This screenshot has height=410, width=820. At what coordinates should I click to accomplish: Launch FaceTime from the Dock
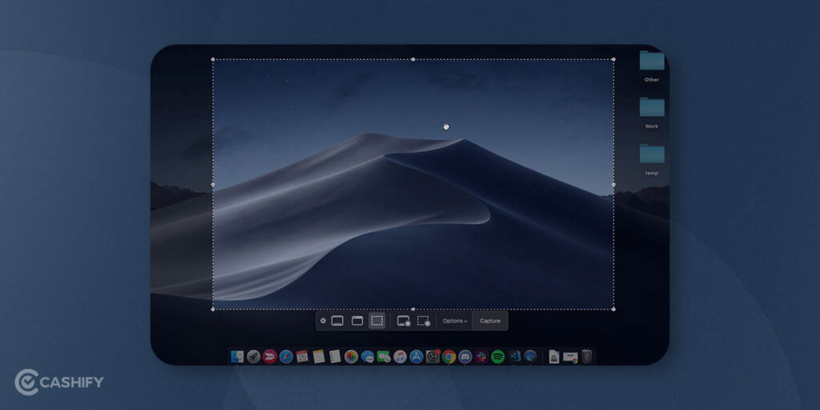pyautogui.click(x=384, y=356)
